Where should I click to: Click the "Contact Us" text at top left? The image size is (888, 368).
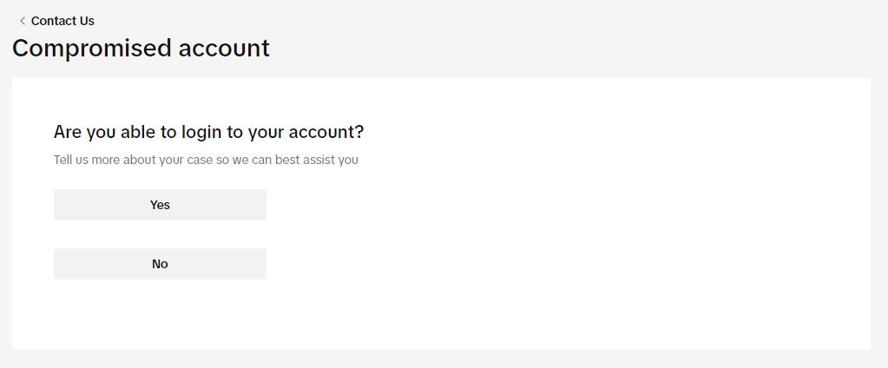(x=62, y=21)
